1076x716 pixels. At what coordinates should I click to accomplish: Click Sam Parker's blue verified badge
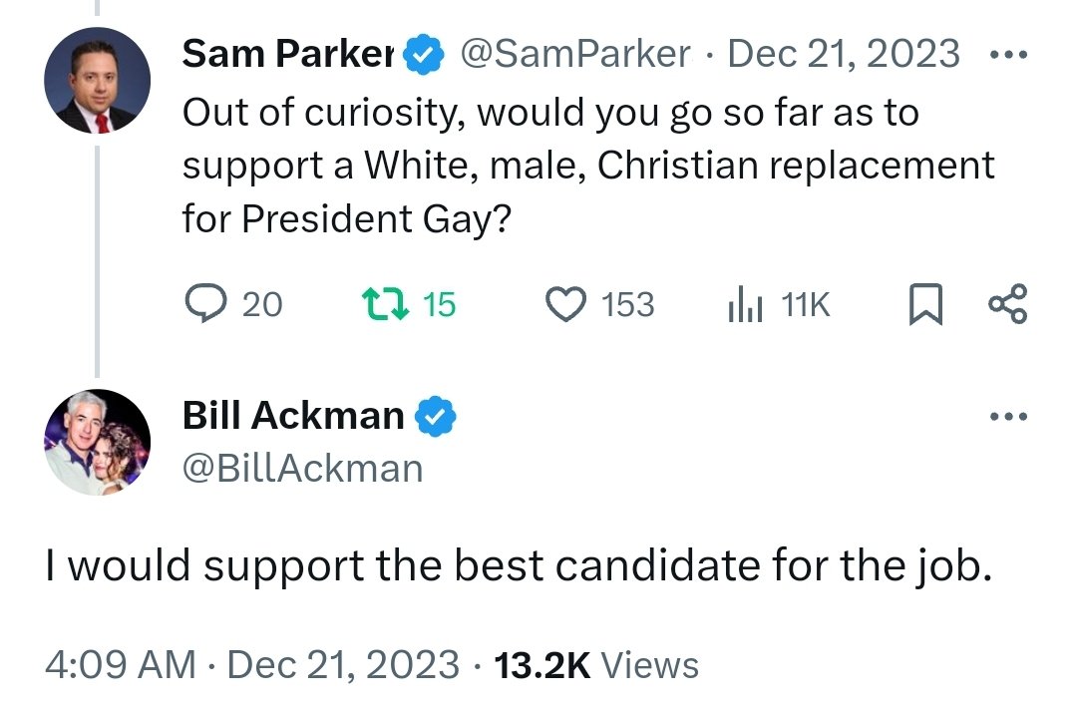pyautogui.click(x=423, y=55)
